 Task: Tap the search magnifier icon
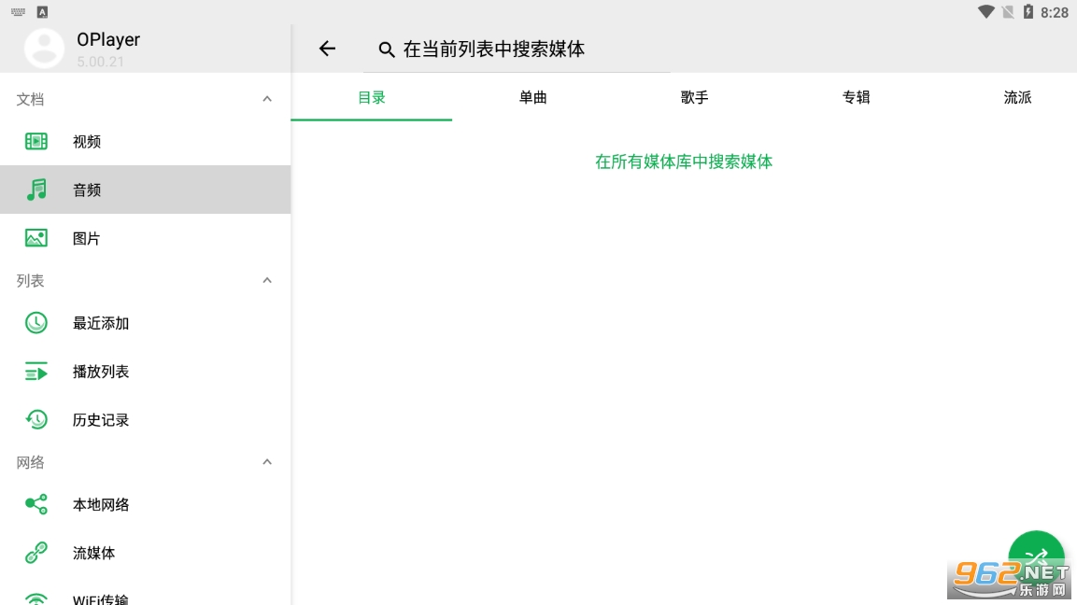click(x=387, y=49)
